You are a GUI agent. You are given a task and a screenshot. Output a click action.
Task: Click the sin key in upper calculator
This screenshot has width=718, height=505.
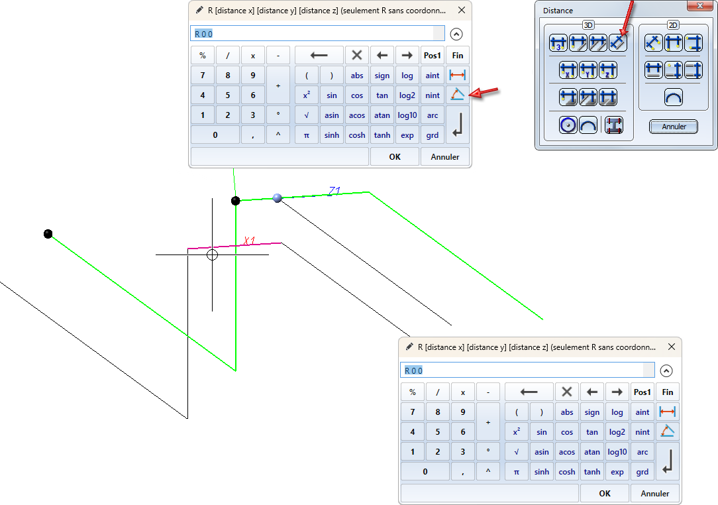tap(332, 95)
